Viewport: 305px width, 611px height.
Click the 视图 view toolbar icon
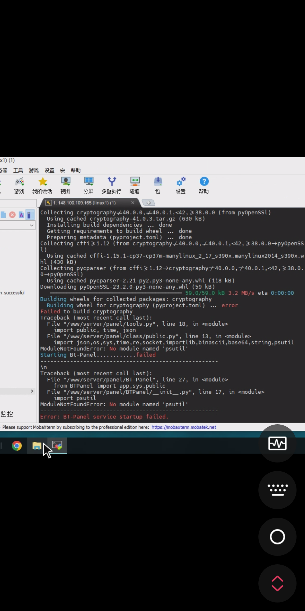click(x=66, y=185)
